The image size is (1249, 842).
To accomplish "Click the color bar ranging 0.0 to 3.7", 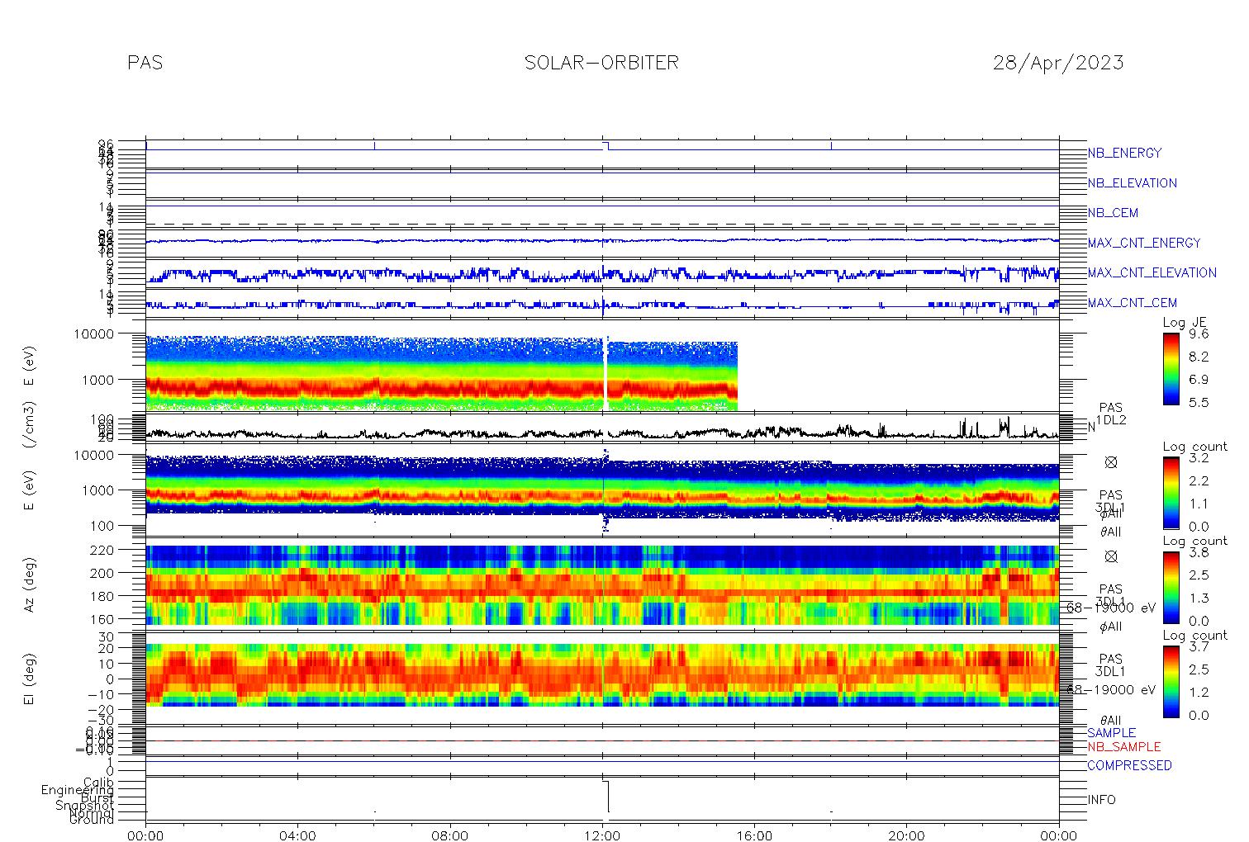I will click(x=1171, y=681).
